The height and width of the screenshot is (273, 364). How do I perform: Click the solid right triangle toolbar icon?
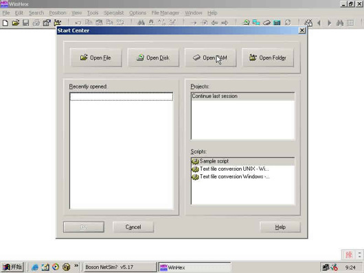pyautogui.click(x=329, y=23)
